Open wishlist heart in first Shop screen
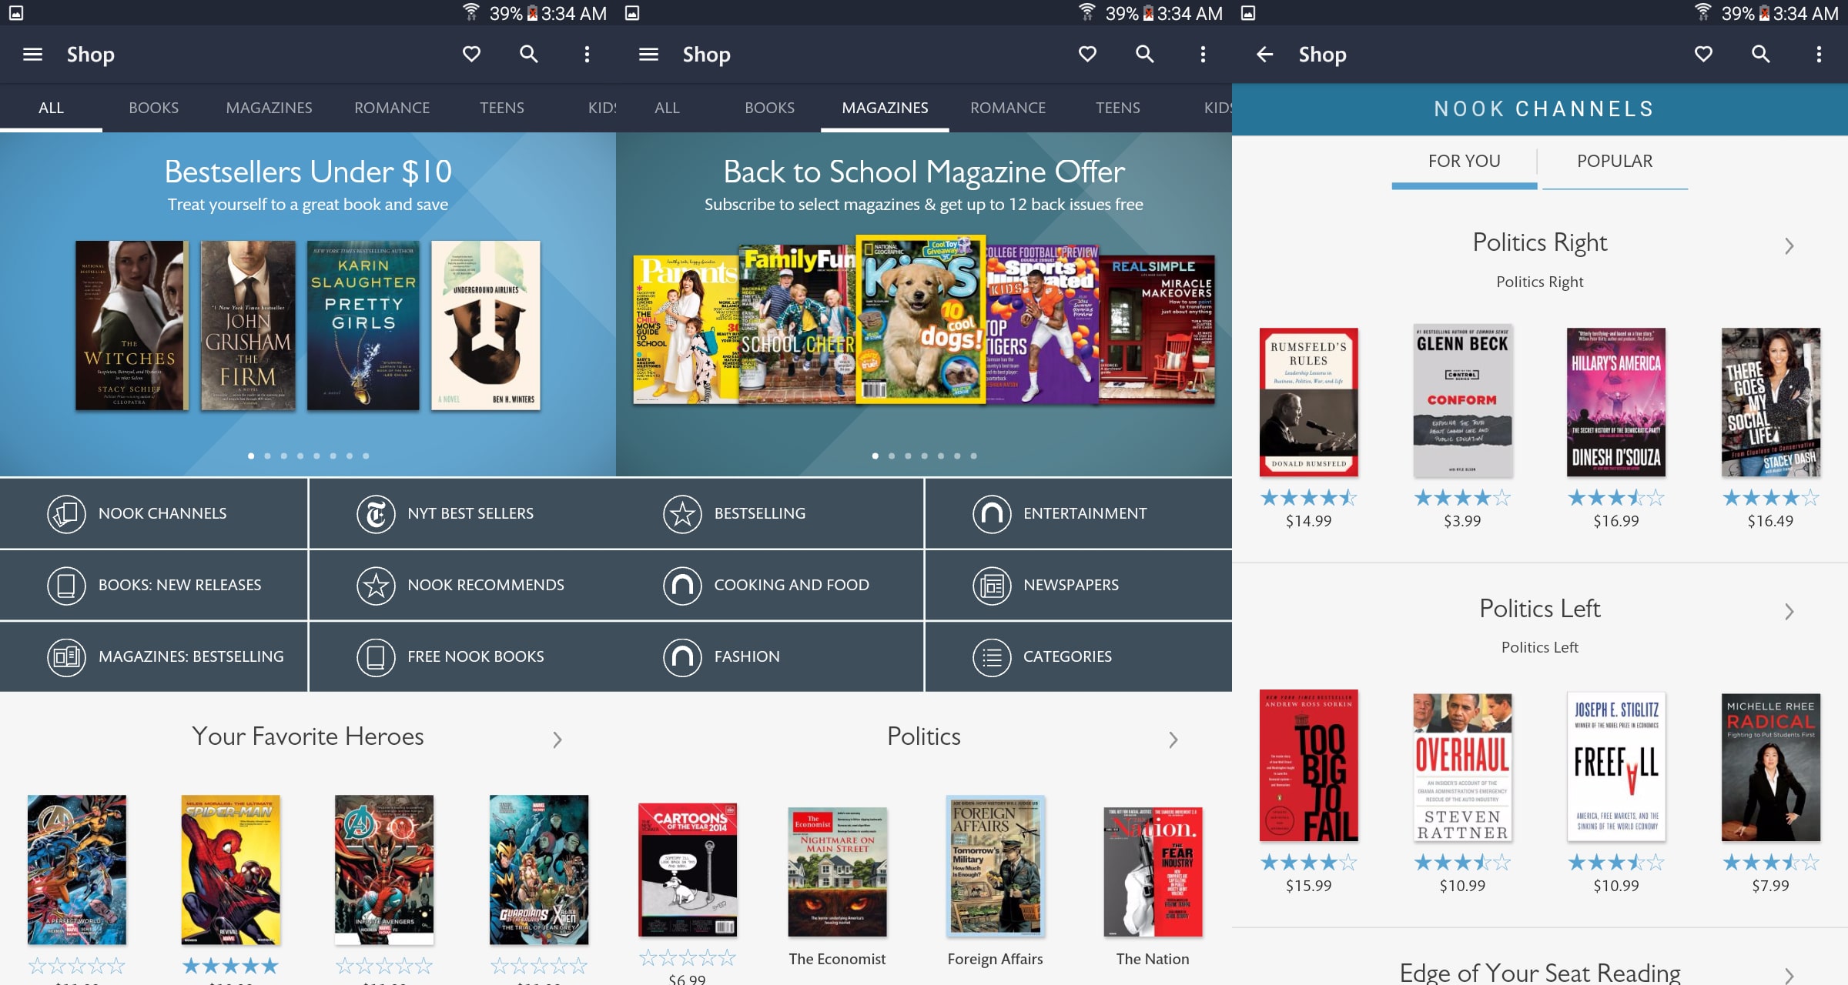Viewport: 1848px width, 985px height. tap(471, 54)
